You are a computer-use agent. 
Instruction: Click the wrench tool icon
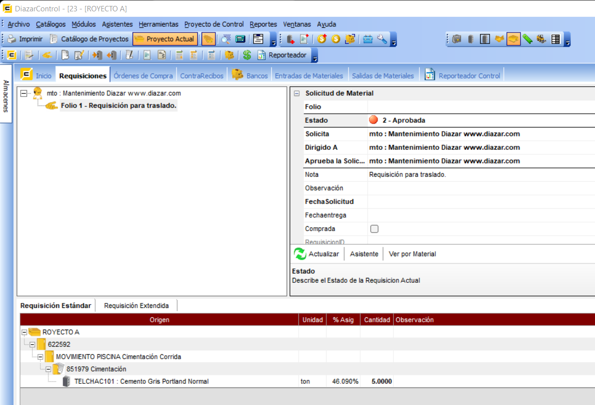coord(382,39)
